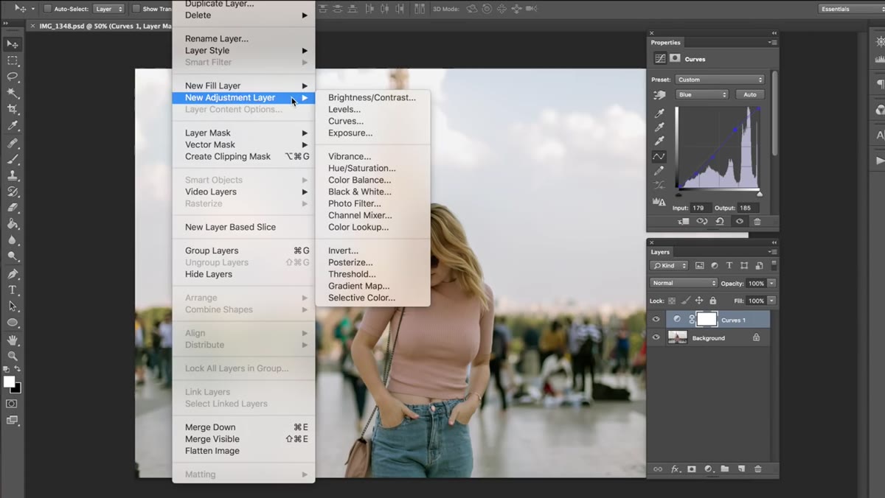Click the reset adjustment icon in Properties
The width and height of the screenshot is (885, 498).
[x=720, y=221]
